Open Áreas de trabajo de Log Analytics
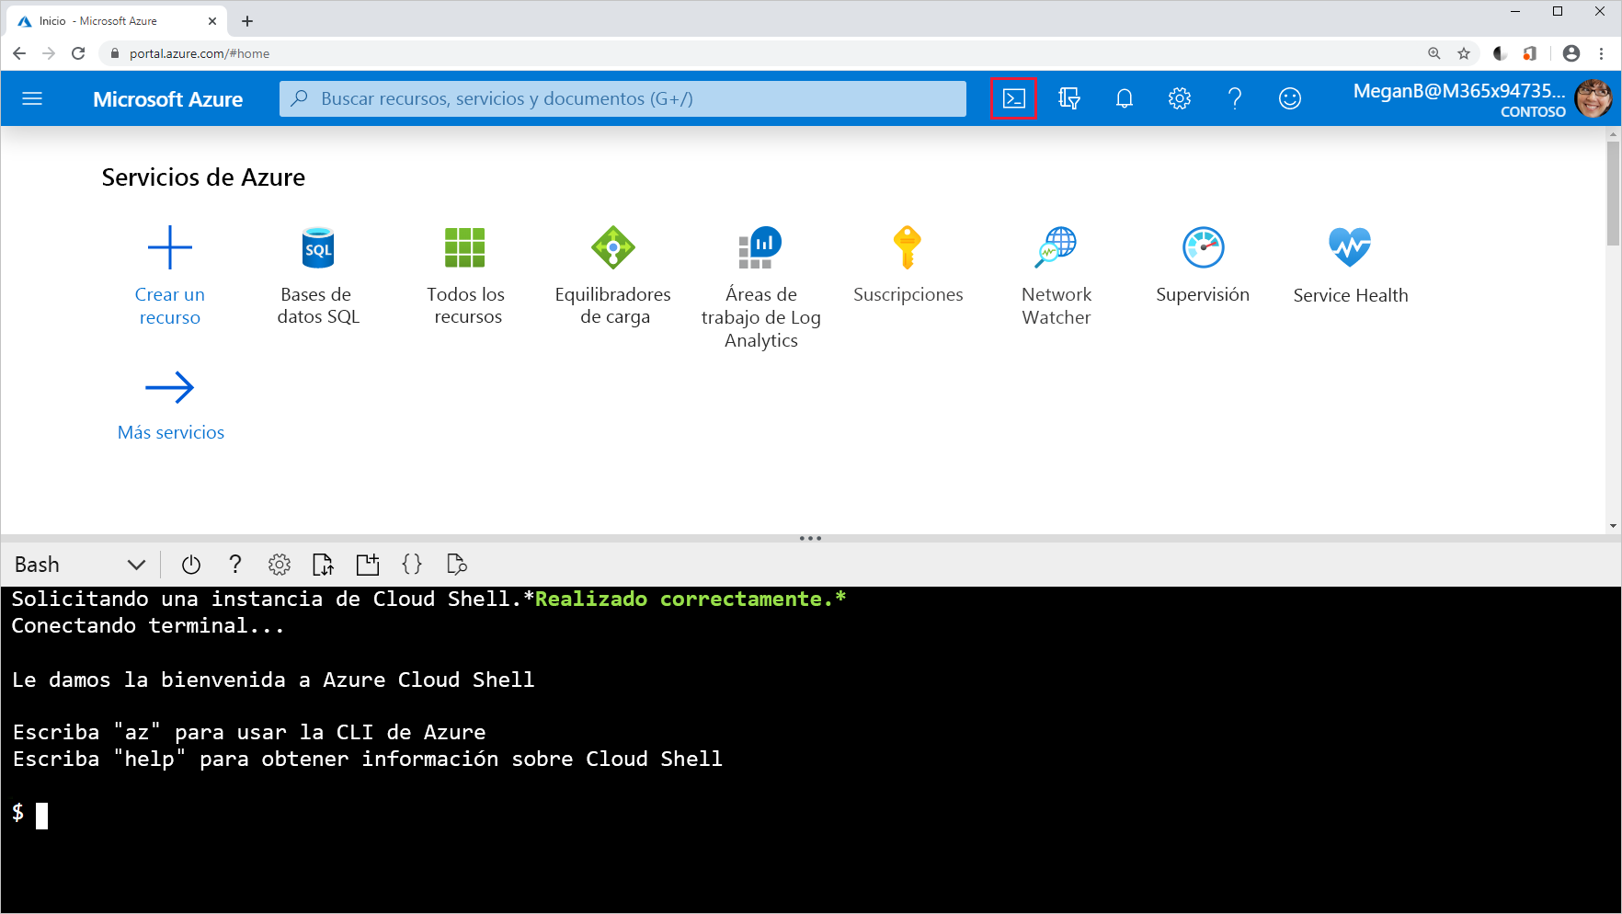The width and height of the screenshot is (1622, 914). pyautogui.click(x=760, y=247)
